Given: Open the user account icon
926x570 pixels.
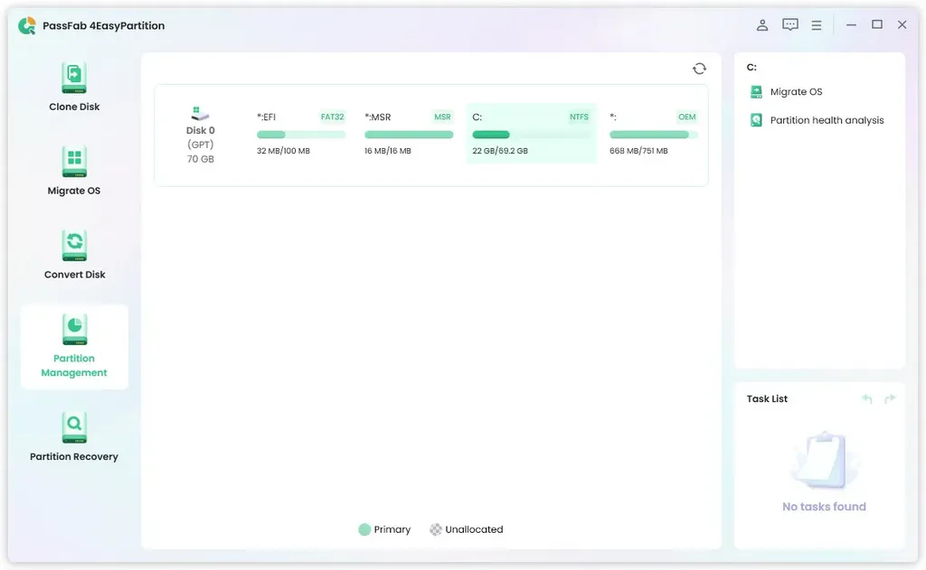Looking at the screenshot, I should pyautogui.click(x=762, y=24).
